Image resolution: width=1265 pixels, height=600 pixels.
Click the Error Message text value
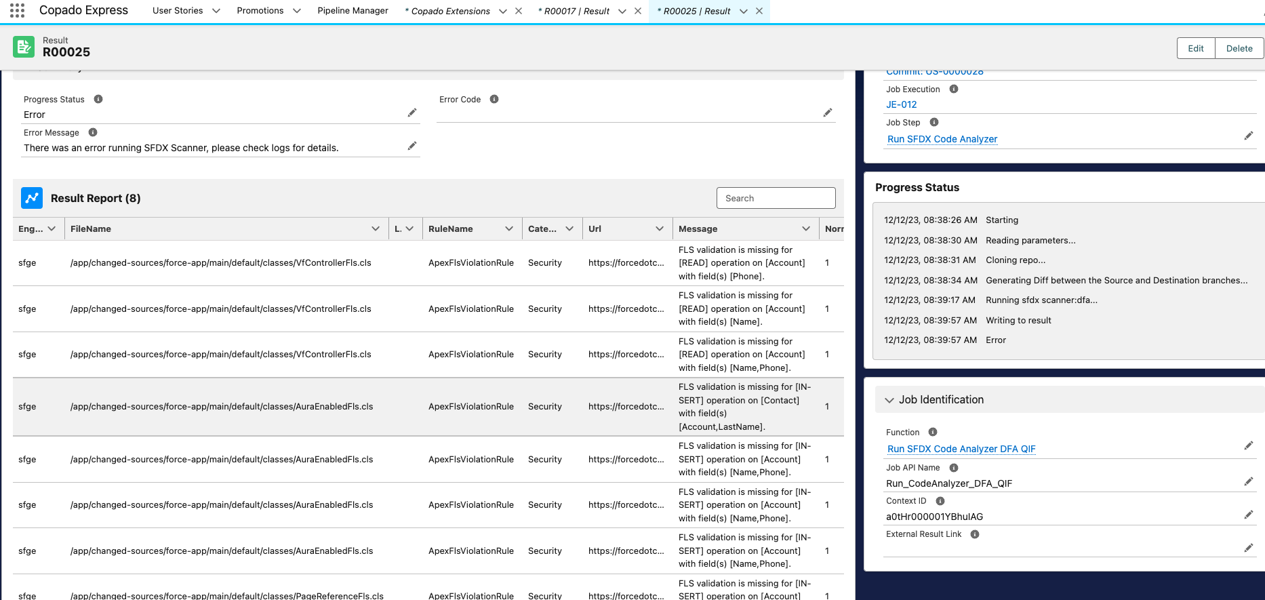181,148
